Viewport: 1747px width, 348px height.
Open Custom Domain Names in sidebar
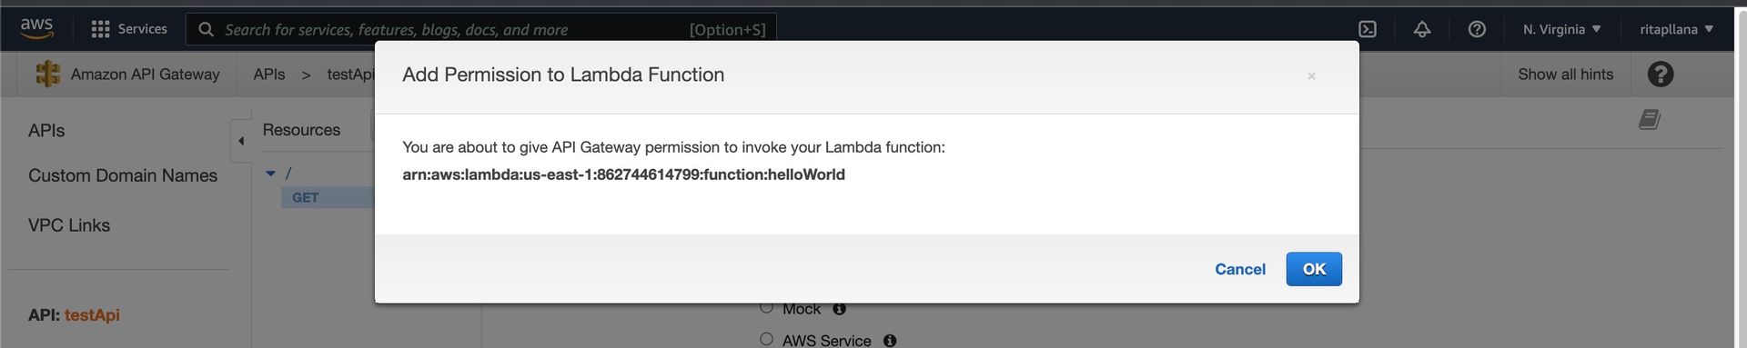coord(123,175)
